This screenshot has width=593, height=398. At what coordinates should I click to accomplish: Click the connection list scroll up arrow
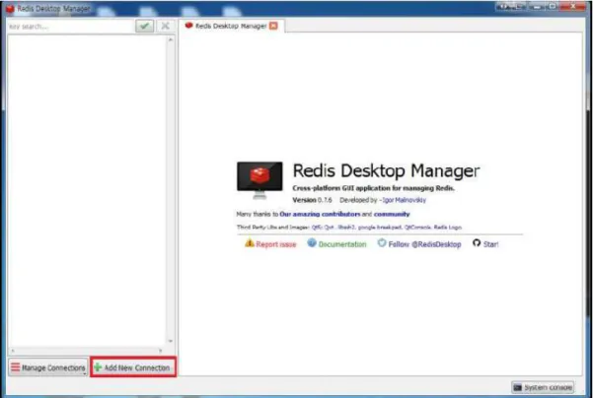[171, 39]
